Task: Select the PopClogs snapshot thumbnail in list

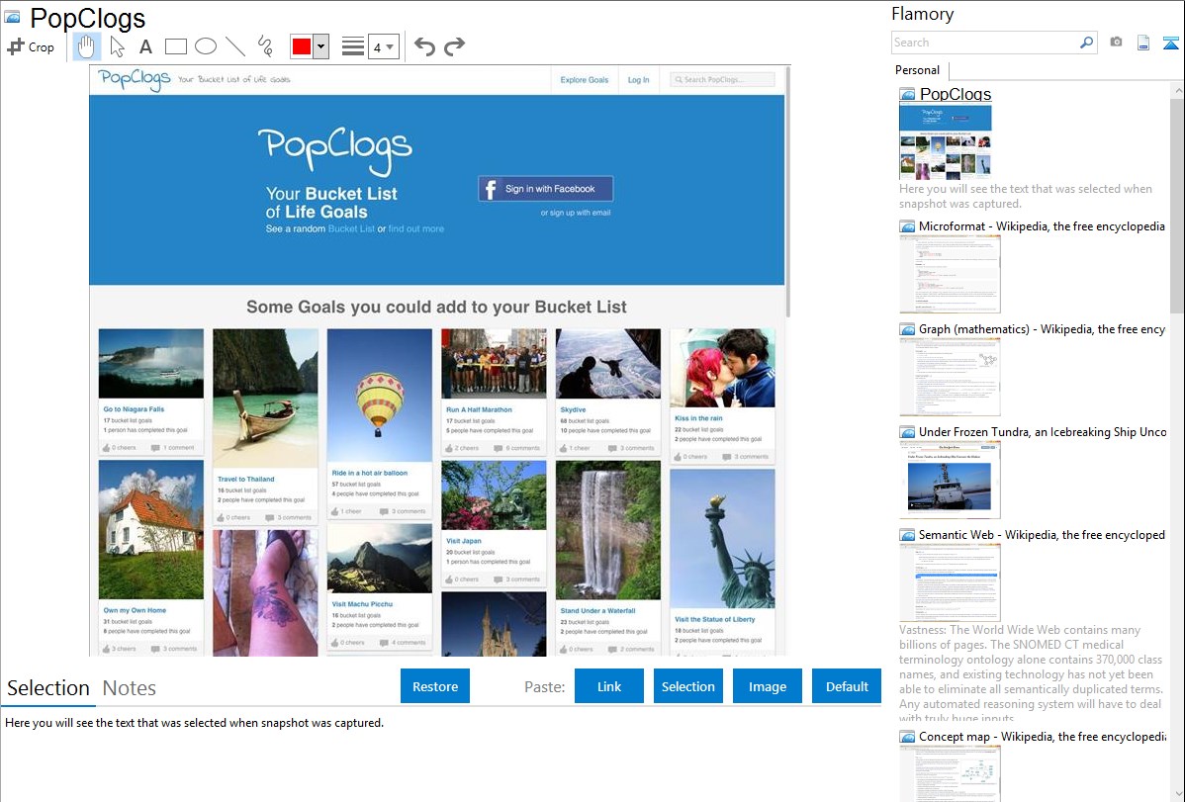Action: [946, 141]
